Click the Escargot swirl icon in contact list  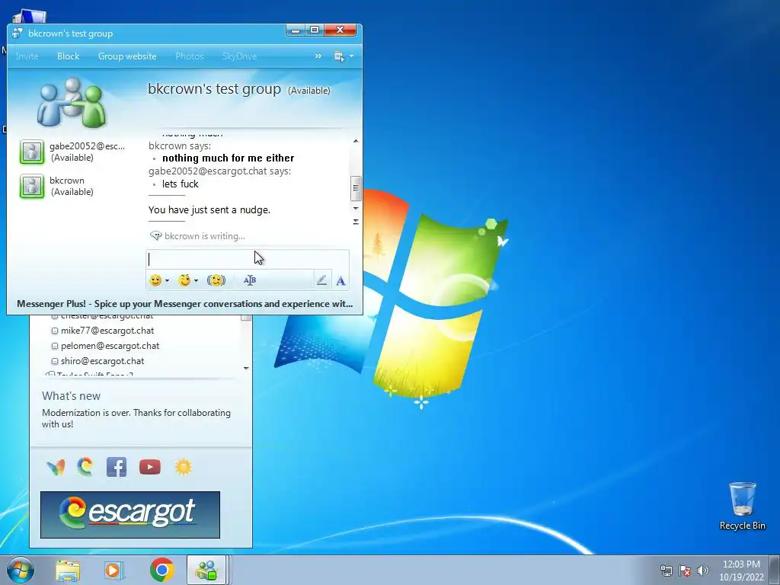click(85, 467)
